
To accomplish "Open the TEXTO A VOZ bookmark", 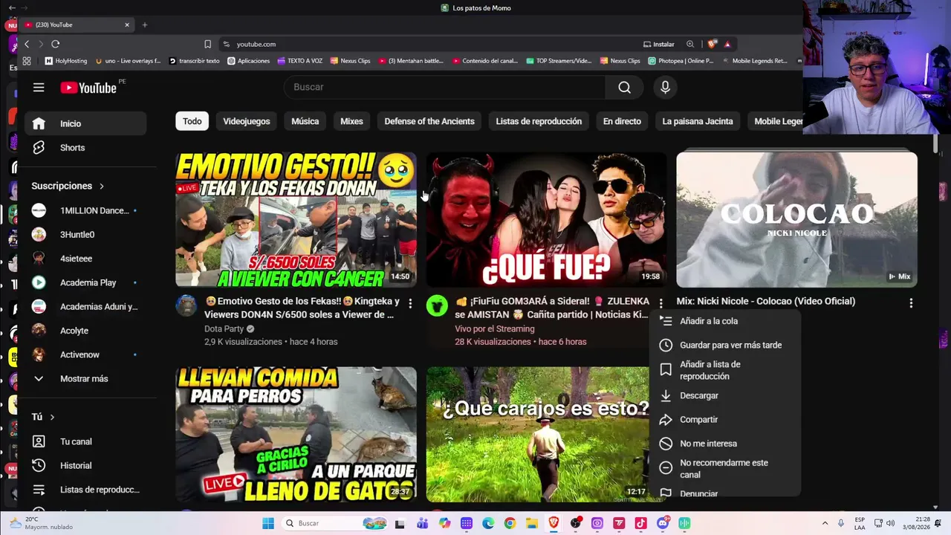I will [299, 61].
